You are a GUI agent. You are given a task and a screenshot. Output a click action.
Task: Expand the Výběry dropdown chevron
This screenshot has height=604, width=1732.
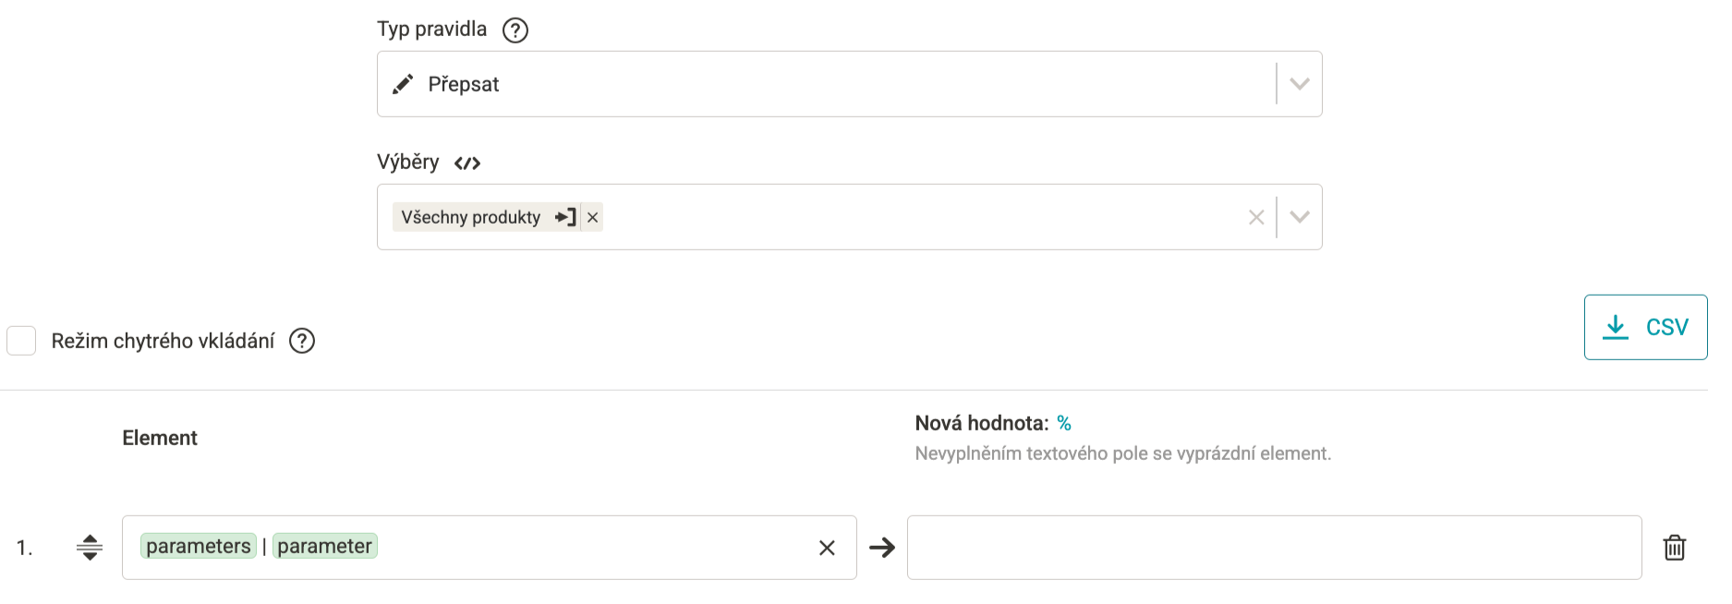1300,217
